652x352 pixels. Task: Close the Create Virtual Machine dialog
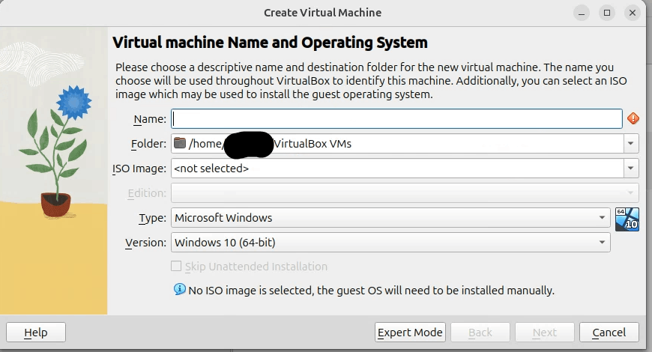point(633,13)
